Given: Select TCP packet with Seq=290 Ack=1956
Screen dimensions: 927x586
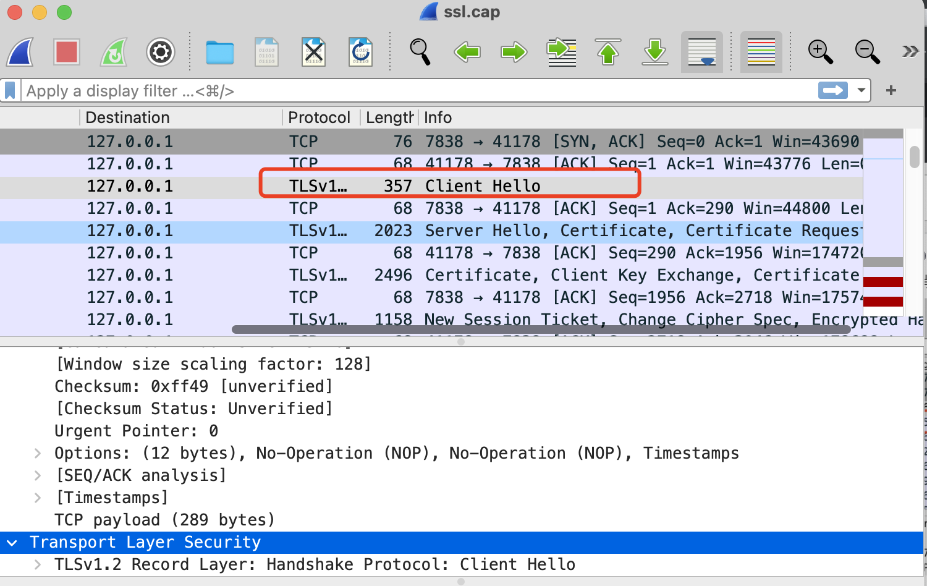Looking at the screenshot, I should pyautogui.click(x=431, y=253).
